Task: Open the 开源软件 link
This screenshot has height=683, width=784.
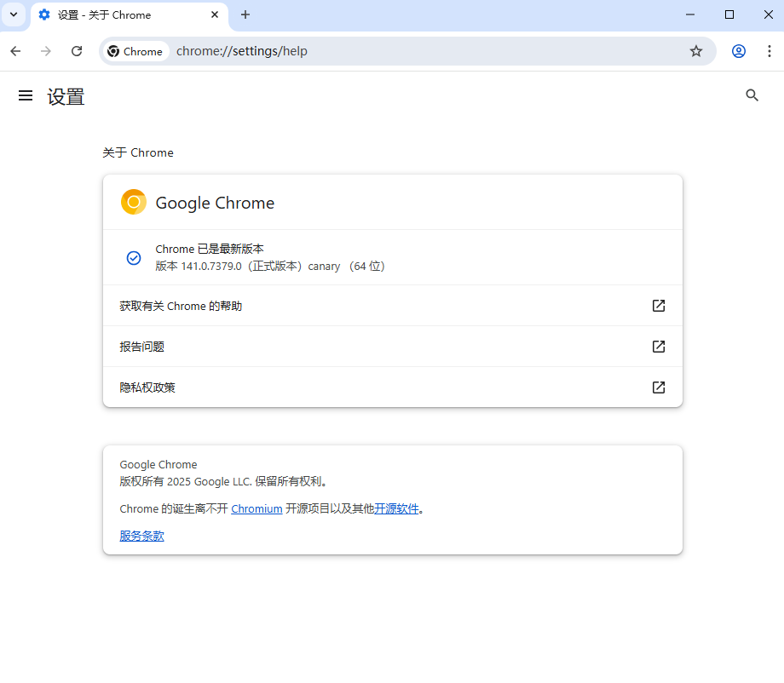Action: click(x=396, y=508)
